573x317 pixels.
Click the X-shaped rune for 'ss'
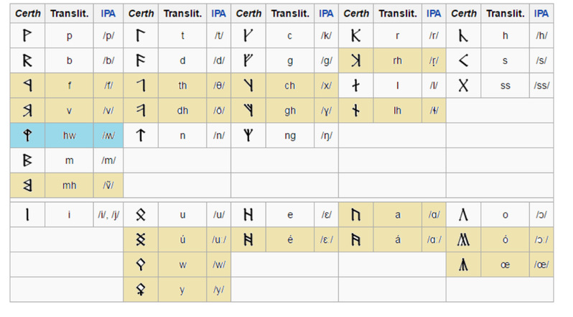pyautogui.click(x=463, y=86)
